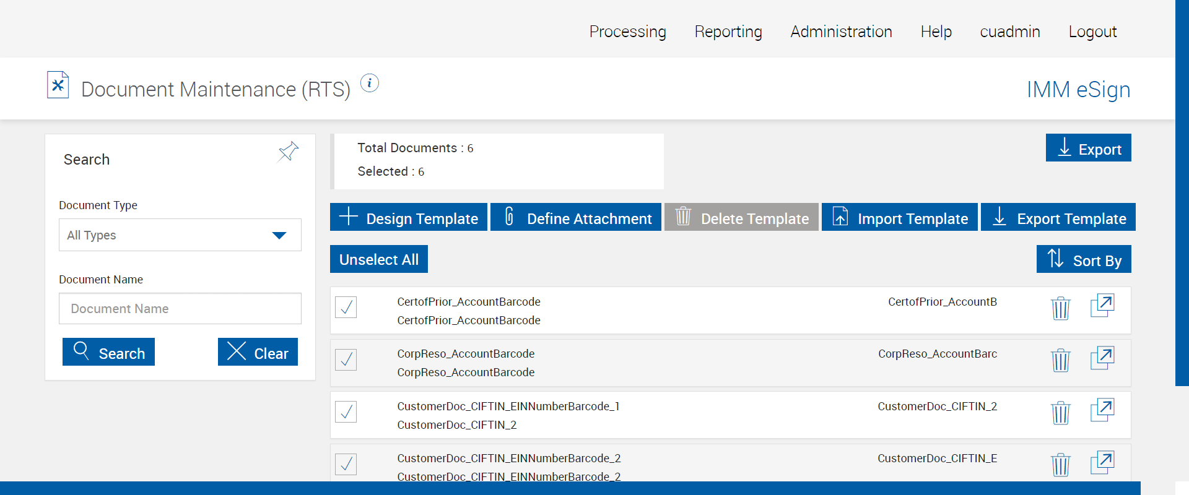Click trash icon for CorpReso_AccountBarcode row
The width and height of the screenshot is (1189, 495).
pyautogui.click(x=1060, y=359)
